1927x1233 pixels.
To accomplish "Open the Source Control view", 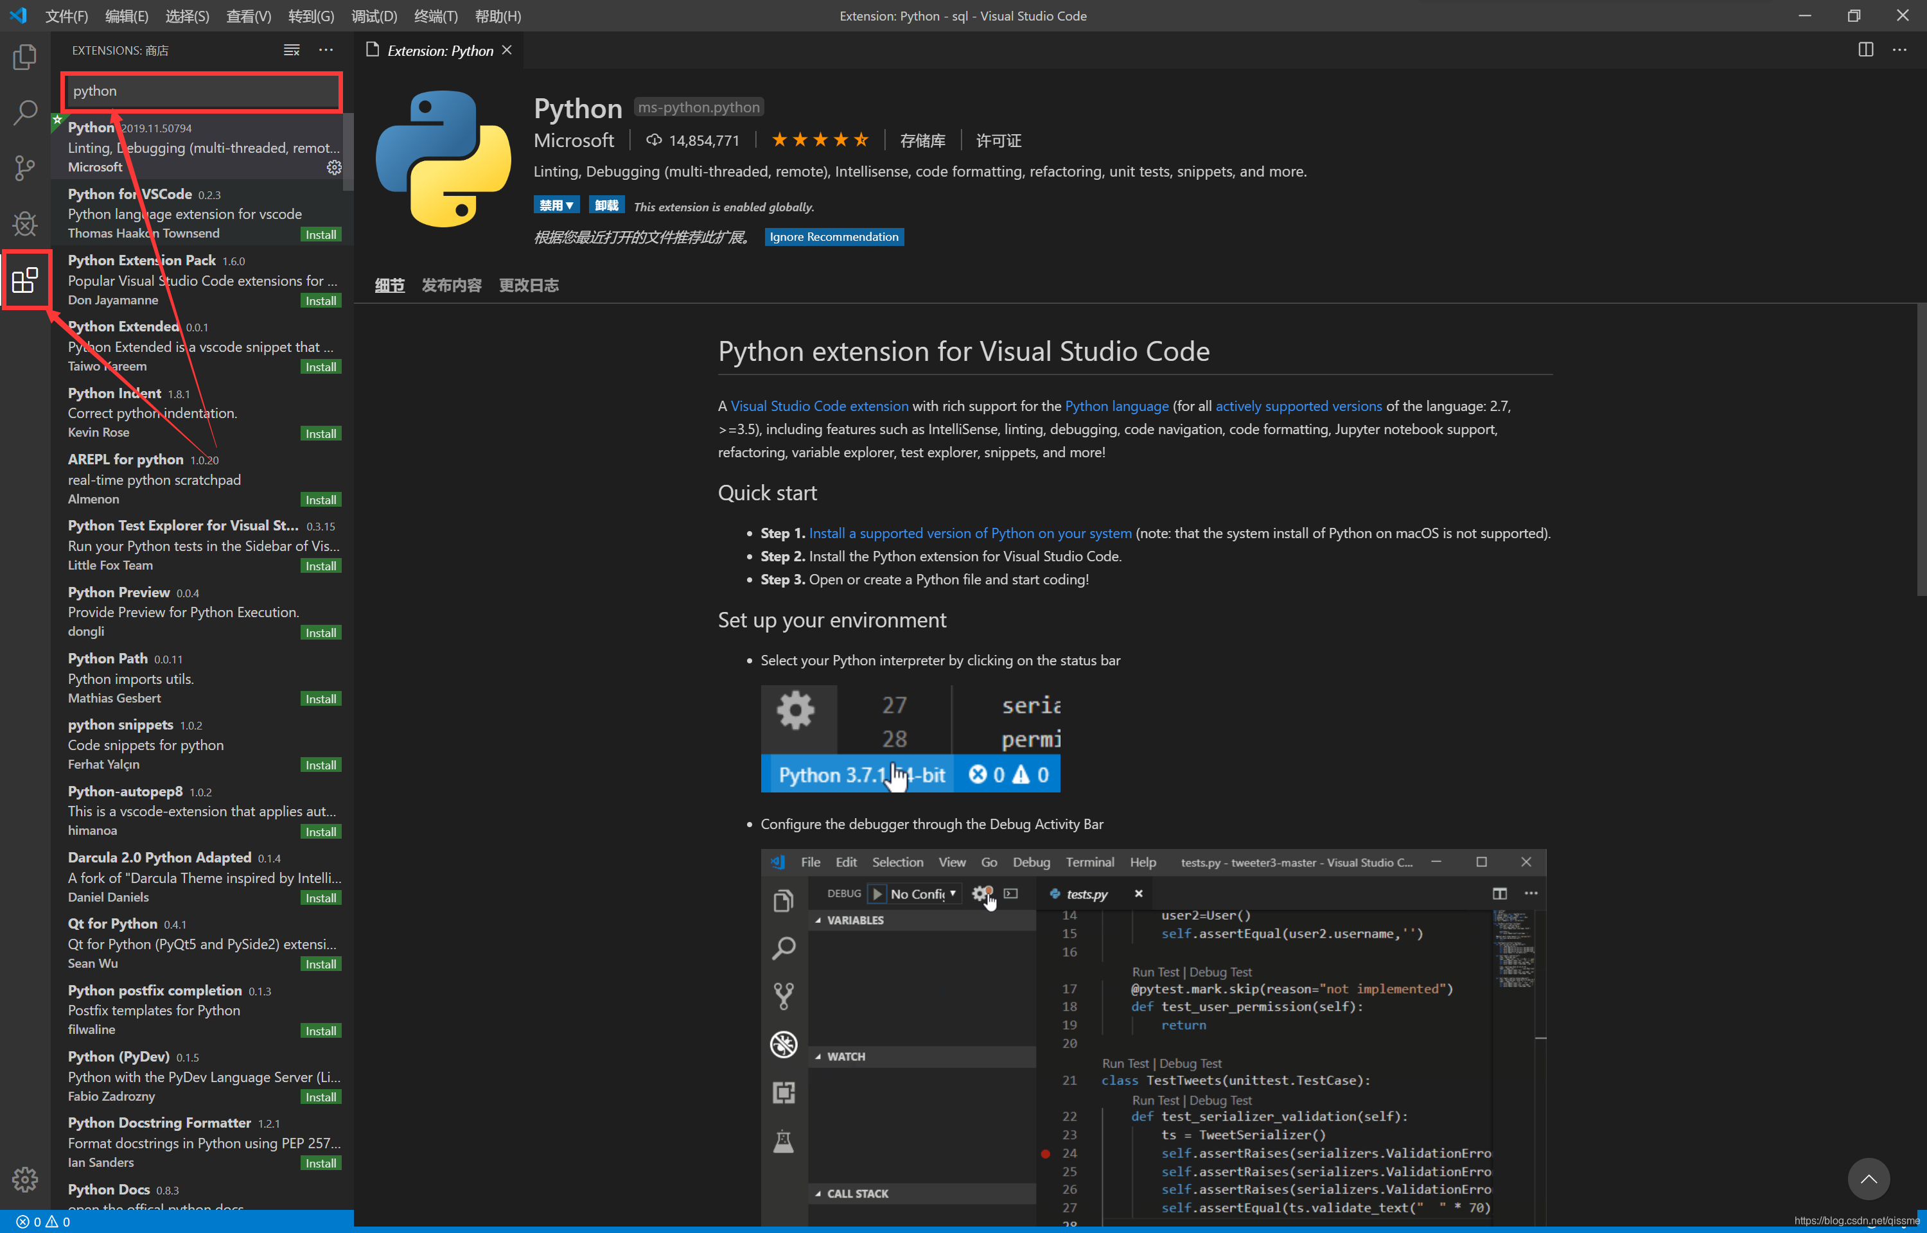I will tap(25, 168).
